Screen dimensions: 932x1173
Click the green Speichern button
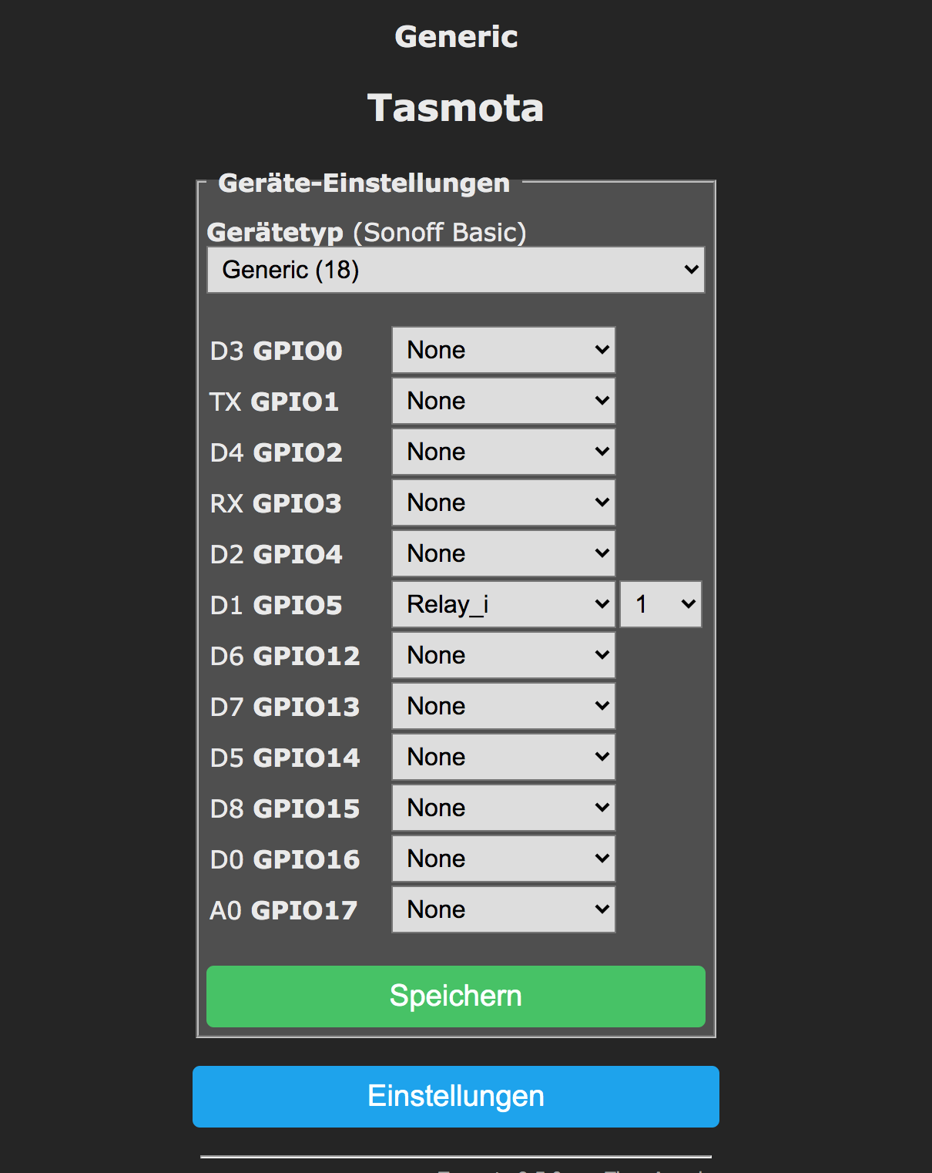click(x=455, y=996)
